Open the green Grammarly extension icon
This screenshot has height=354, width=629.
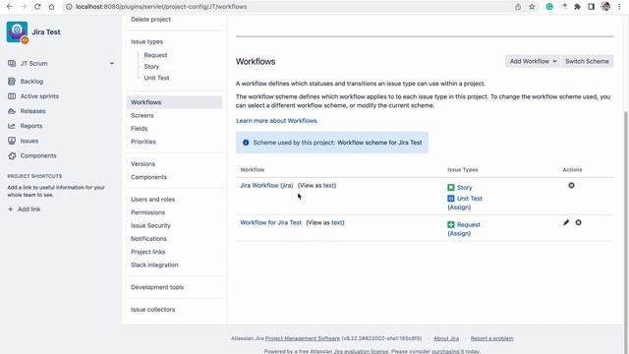pos(549,7)
